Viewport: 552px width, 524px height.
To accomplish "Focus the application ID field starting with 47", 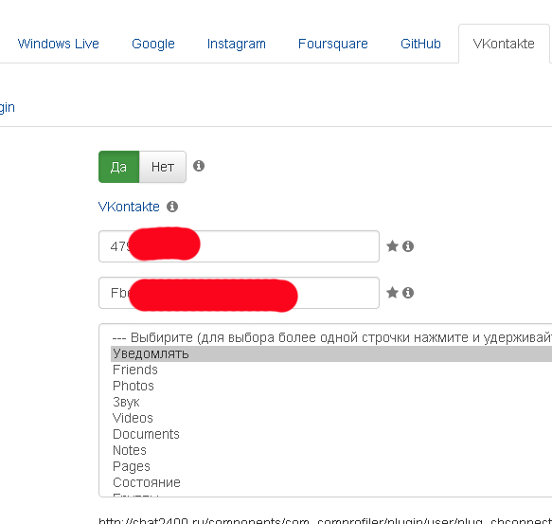I will click(x=239, y=246).
